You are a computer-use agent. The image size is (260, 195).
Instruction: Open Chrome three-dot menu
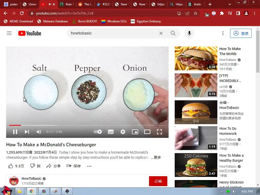[254, 13]
